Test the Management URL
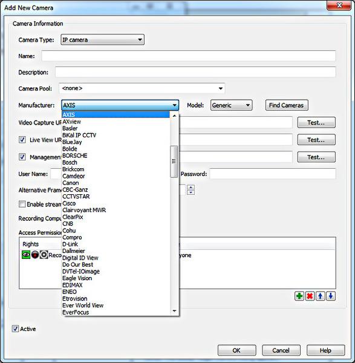Image resolution: width=355 pixels, height=363 pixels. click(x=316, y=157)
